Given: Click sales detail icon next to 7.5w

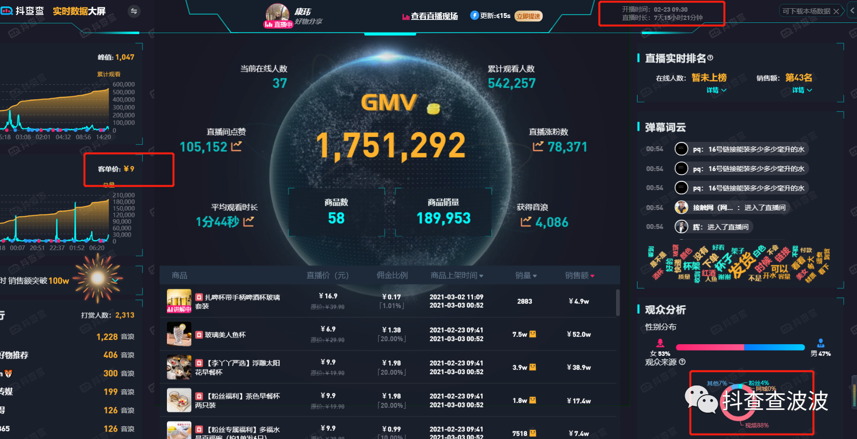Looking at the screenshot, I should (x=533, y=334).
